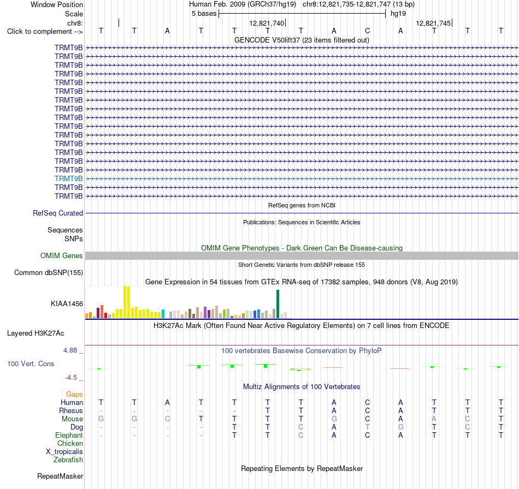Click the 'chr8:' ruler label
The image size is (519, 489).
[x=75, y=23]
